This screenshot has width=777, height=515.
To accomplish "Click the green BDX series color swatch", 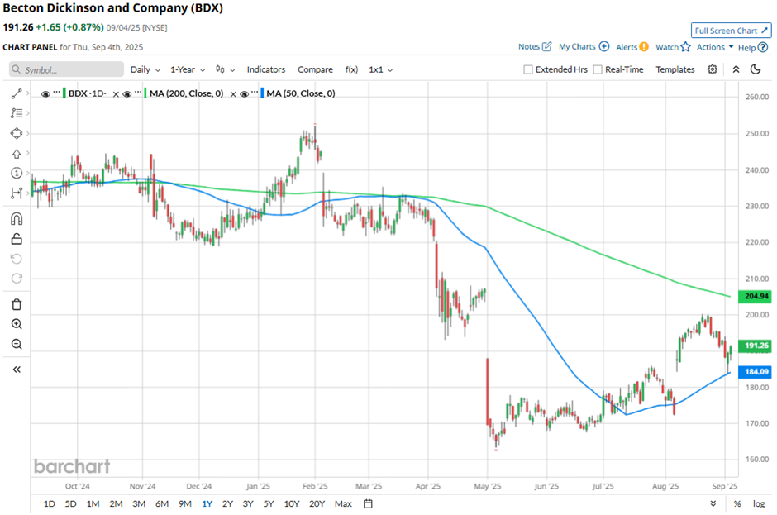I will coord(64,93).
